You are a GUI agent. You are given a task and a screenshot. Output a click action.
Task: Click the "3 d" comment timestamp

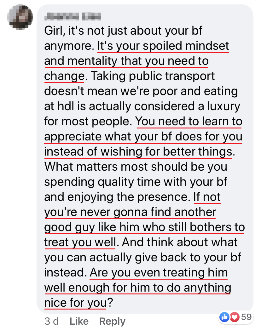point(52,321)
